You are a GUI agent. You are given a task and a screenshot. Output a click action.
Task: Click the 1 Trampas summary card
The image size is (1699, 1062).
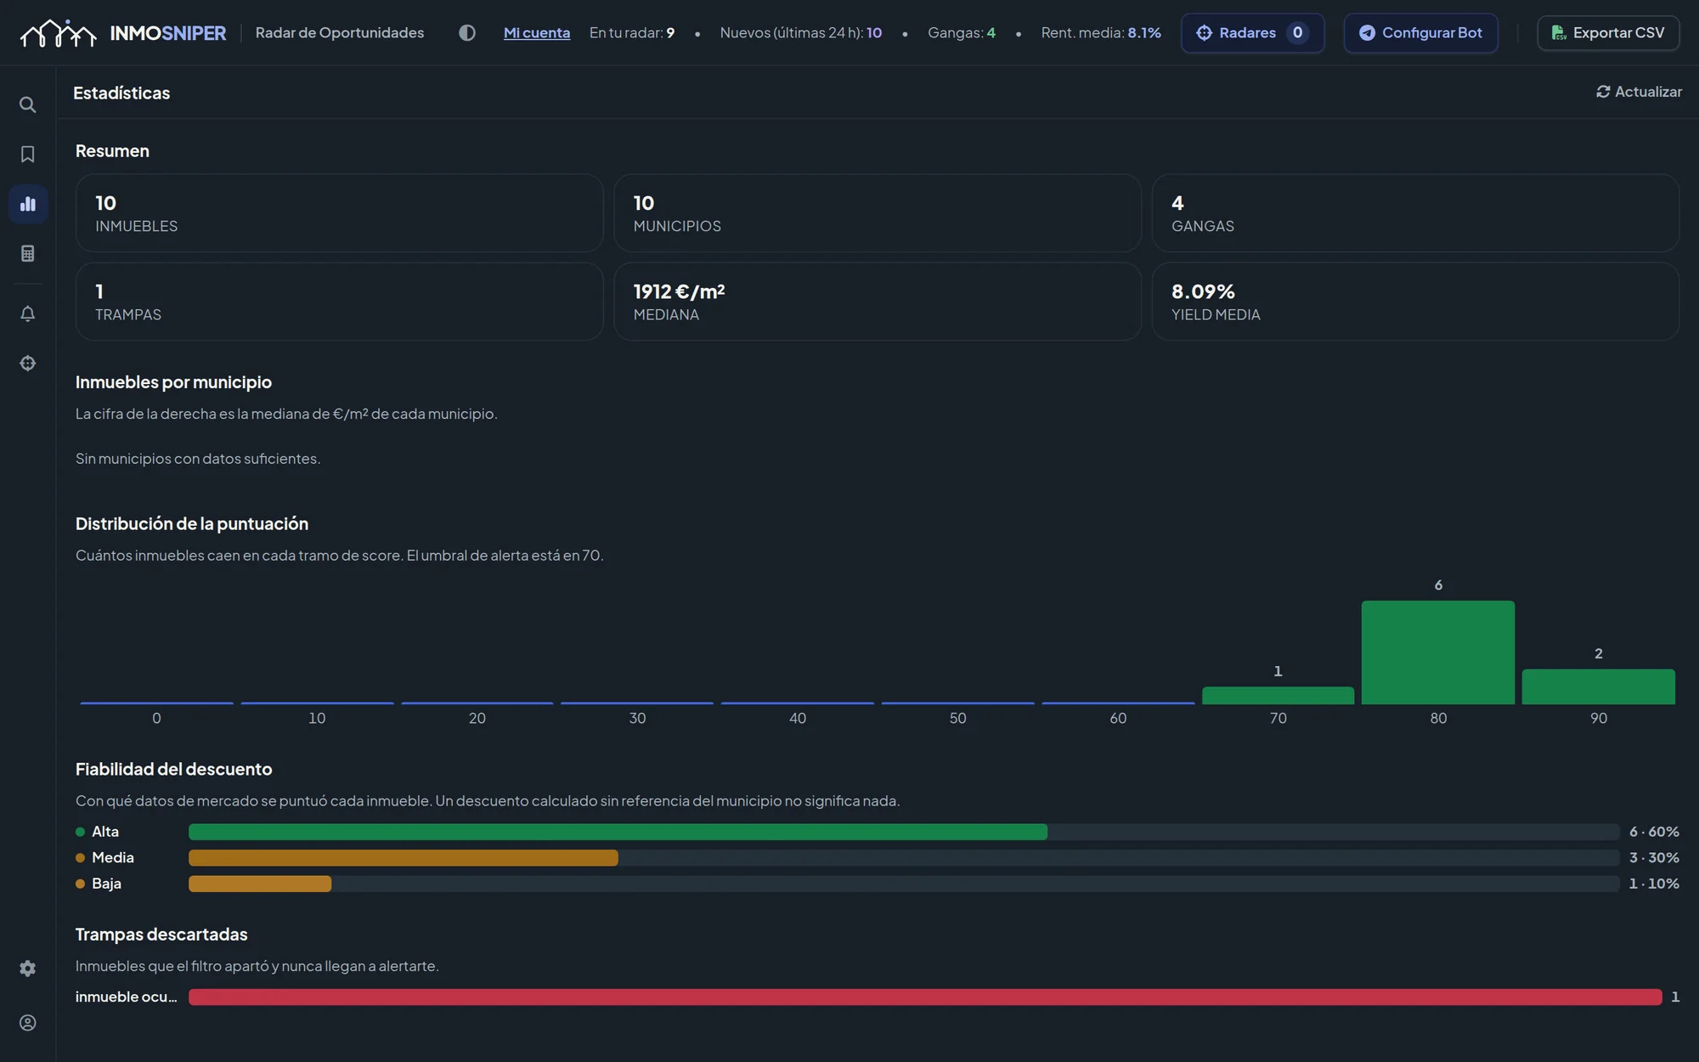[x=339, y=302]
